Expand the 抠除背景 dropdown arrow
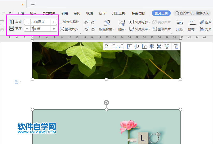The image size is (213, 144). coord(113,29)
